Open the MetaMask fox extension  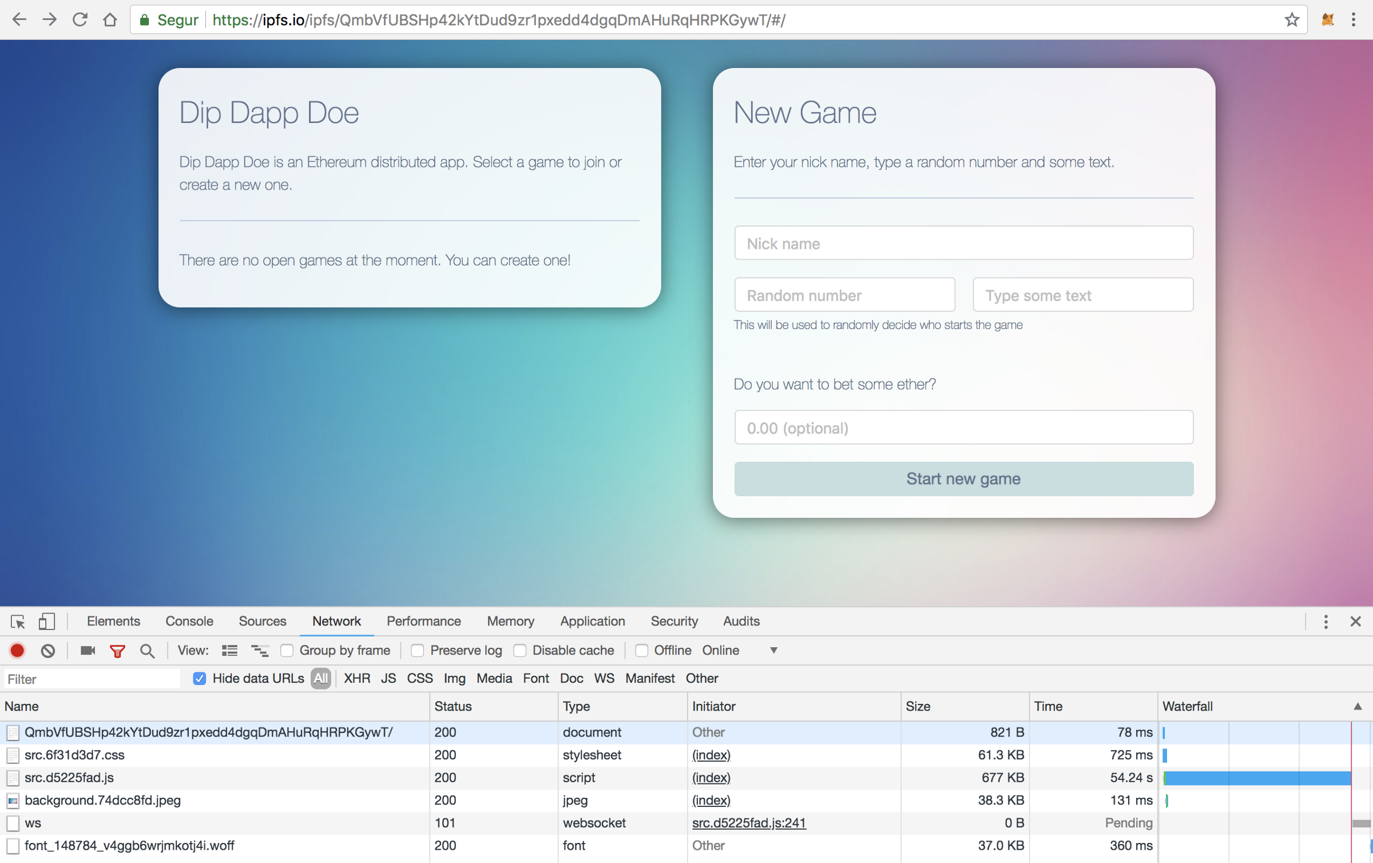click(1327, 20)
